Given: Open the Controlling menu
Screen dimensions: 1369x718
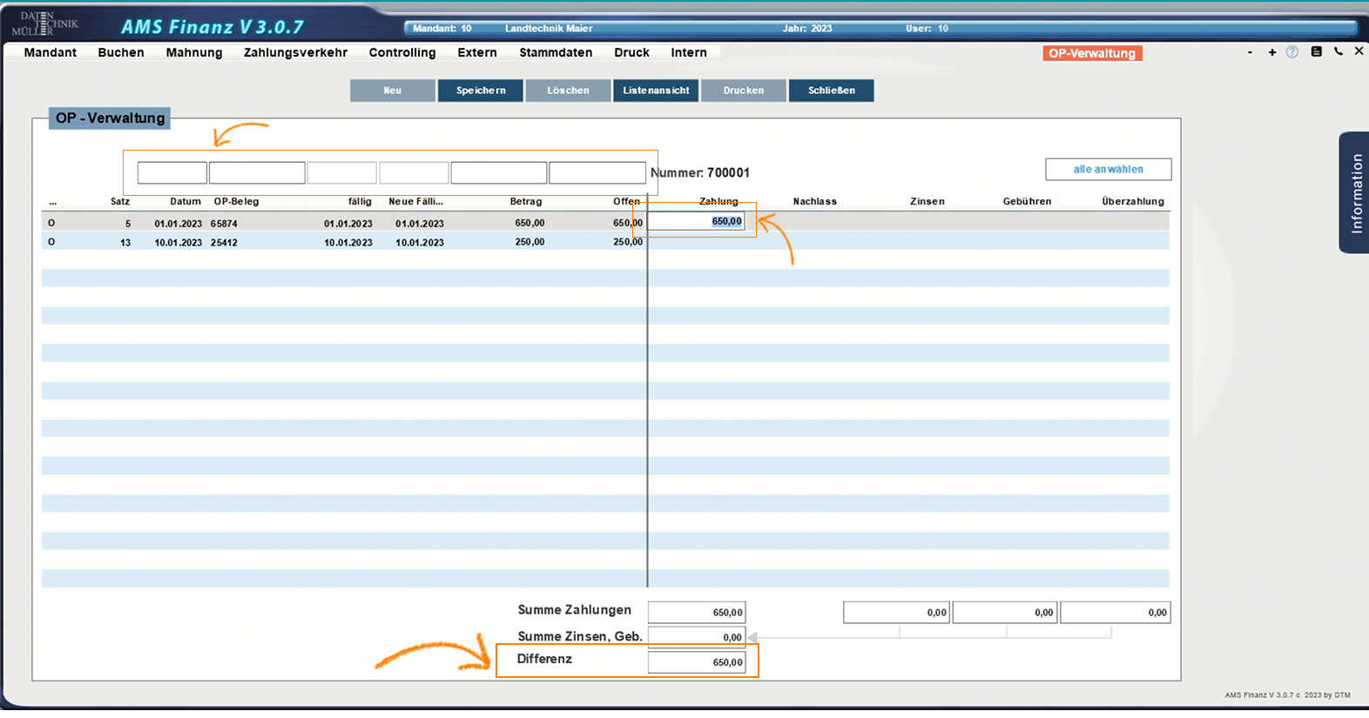Looking at the screenshot, I should [x=401, y=53].
